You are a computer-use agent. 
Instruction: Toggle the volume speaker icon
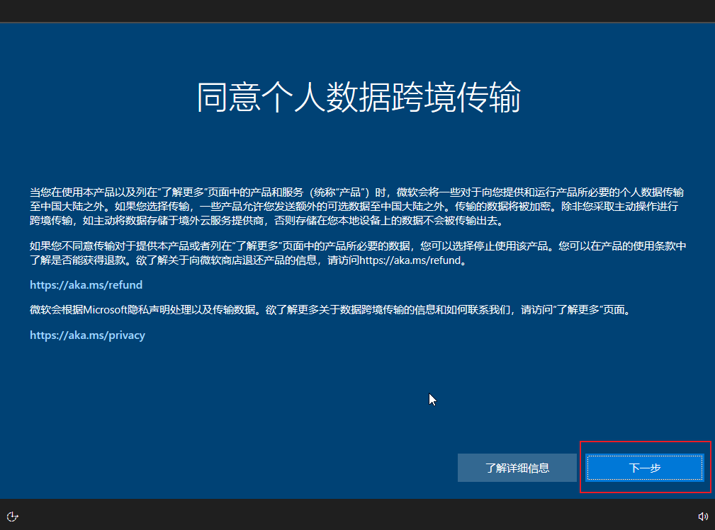pyautogui.click(x=703, y=517)
